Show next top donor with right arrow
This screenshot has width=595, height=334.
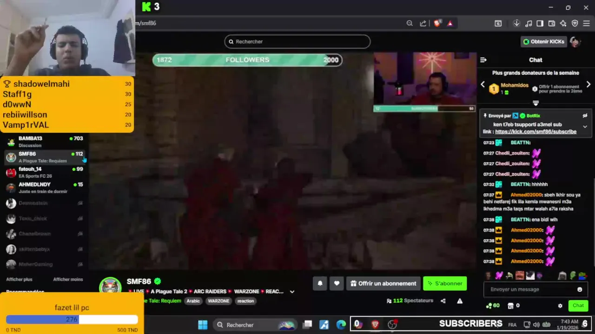tap(588, 84)
